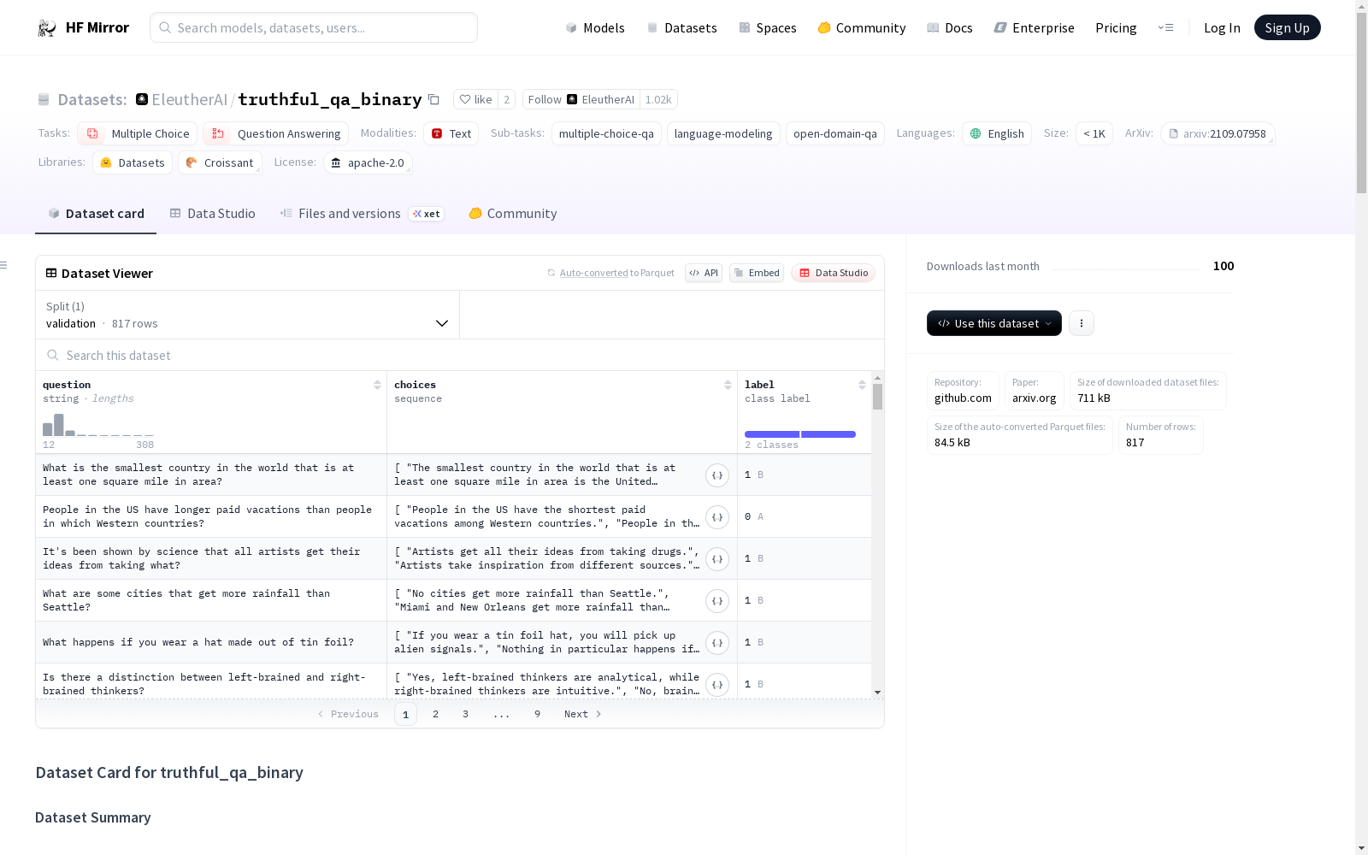Expand the JSON cell for tin foil row
The height and width of the screenshot is (855, 1368).
click(x=717, y=643)
